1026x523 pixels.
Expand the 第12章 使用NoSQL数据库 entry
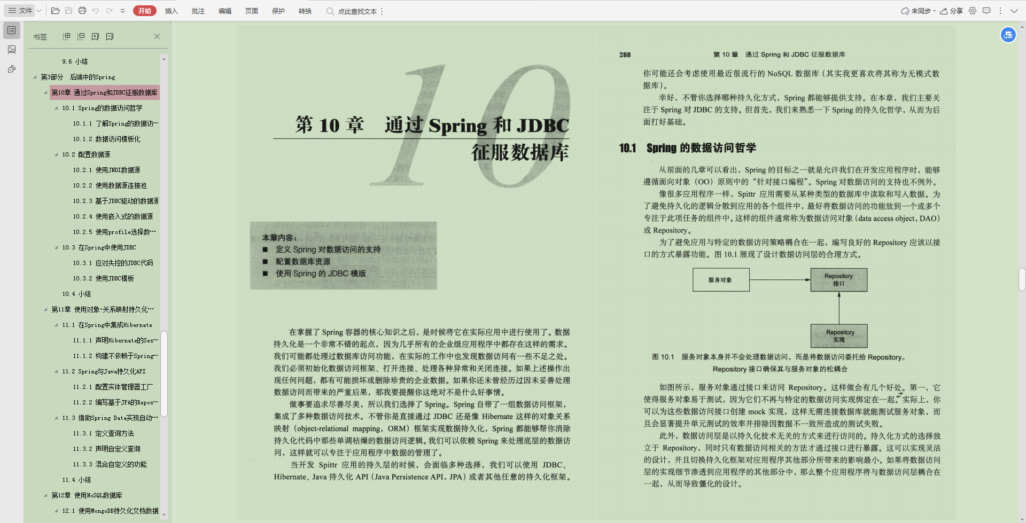pyautogui.click(x=46, y=495)
